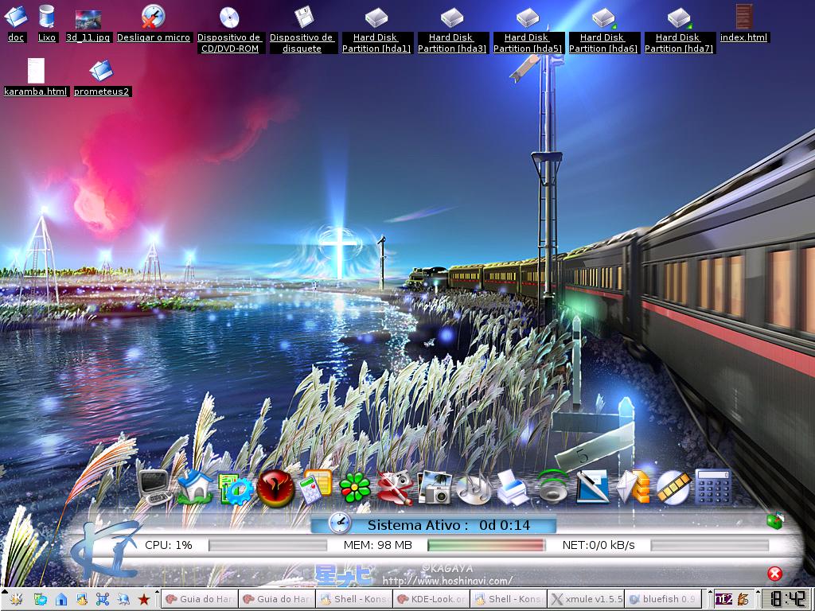Screen dimensions: 815x611
Task: Click the memory usage meter bar
Action: pyautogui.click(x=486, y=545)
